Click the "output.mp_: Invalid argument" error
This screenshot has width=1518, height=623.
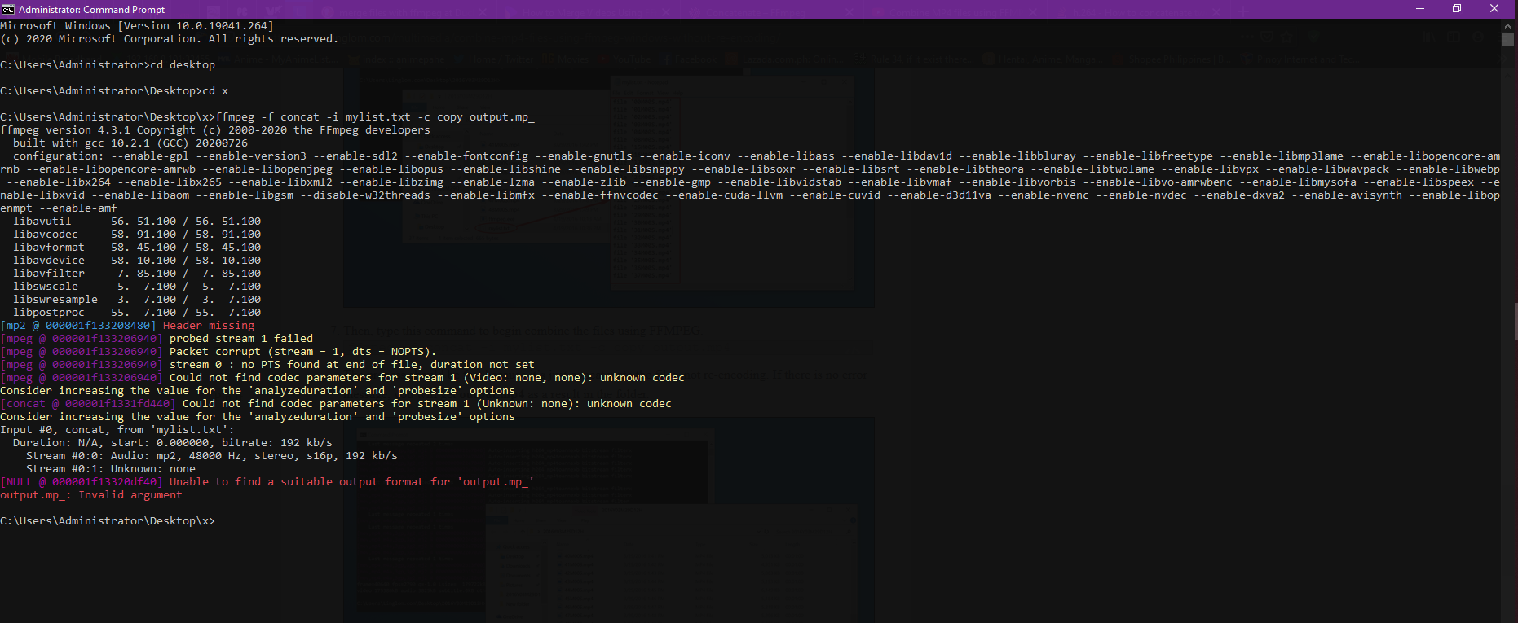(x=91, y=495)
